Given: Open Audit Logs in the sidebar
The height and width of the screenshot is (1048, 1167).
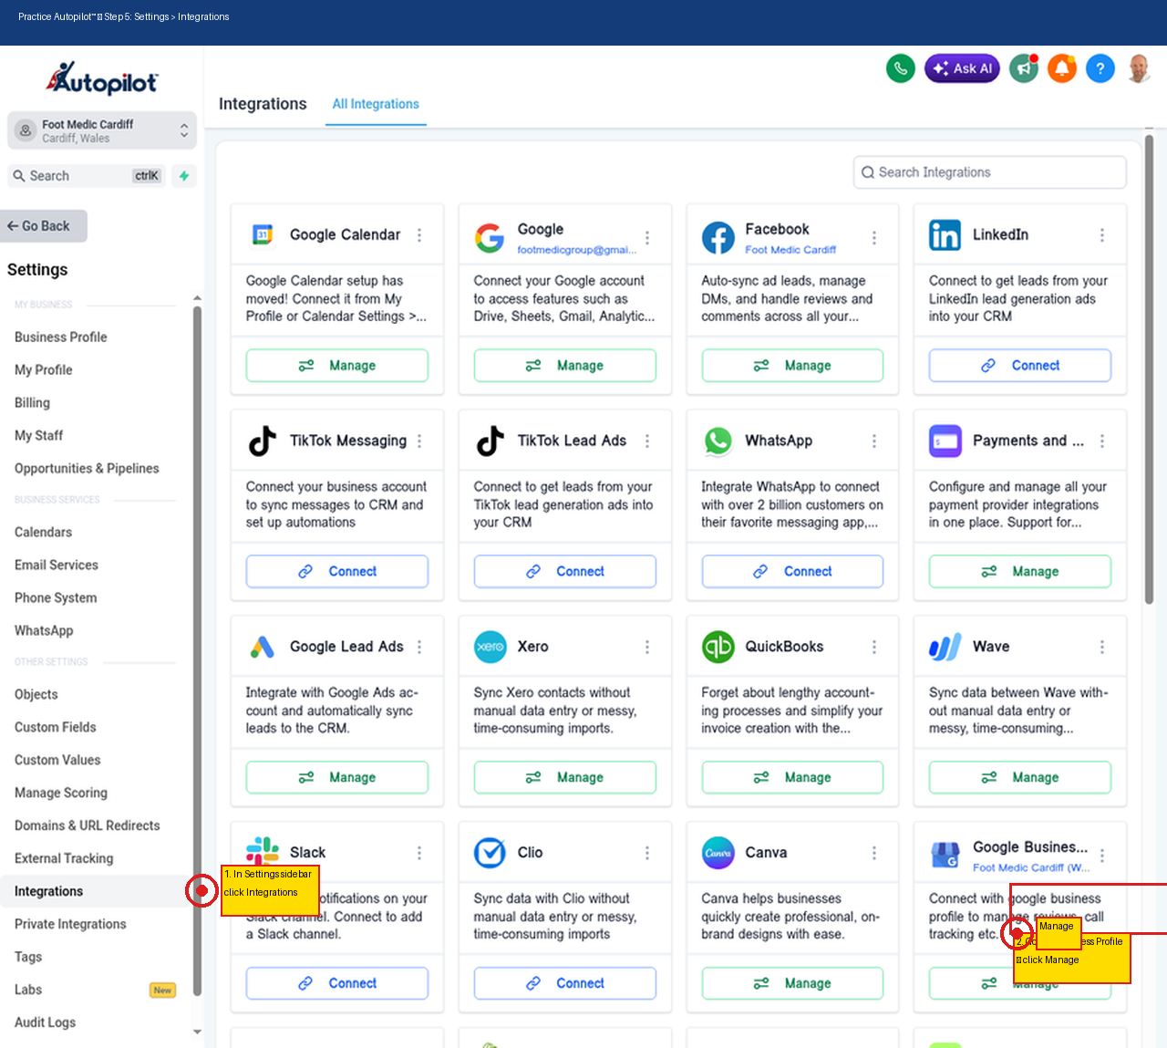Looking at the screenshot, I should pyautogui.click(x=46, y=1023).
